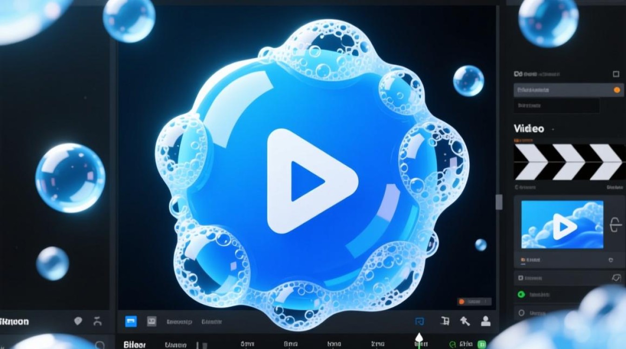Select the empty circle radio option
Viewport: 626px width, 349px height.
[521, 313]
